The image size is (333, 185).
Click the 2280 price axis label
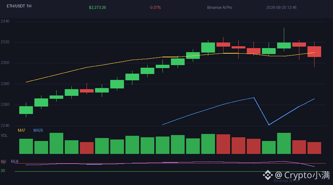[5, 84]
